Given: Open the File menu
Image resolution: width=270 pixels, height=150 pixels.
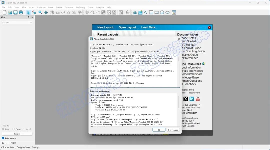Looking at the screenshot, I should click(x=3, y=7).
